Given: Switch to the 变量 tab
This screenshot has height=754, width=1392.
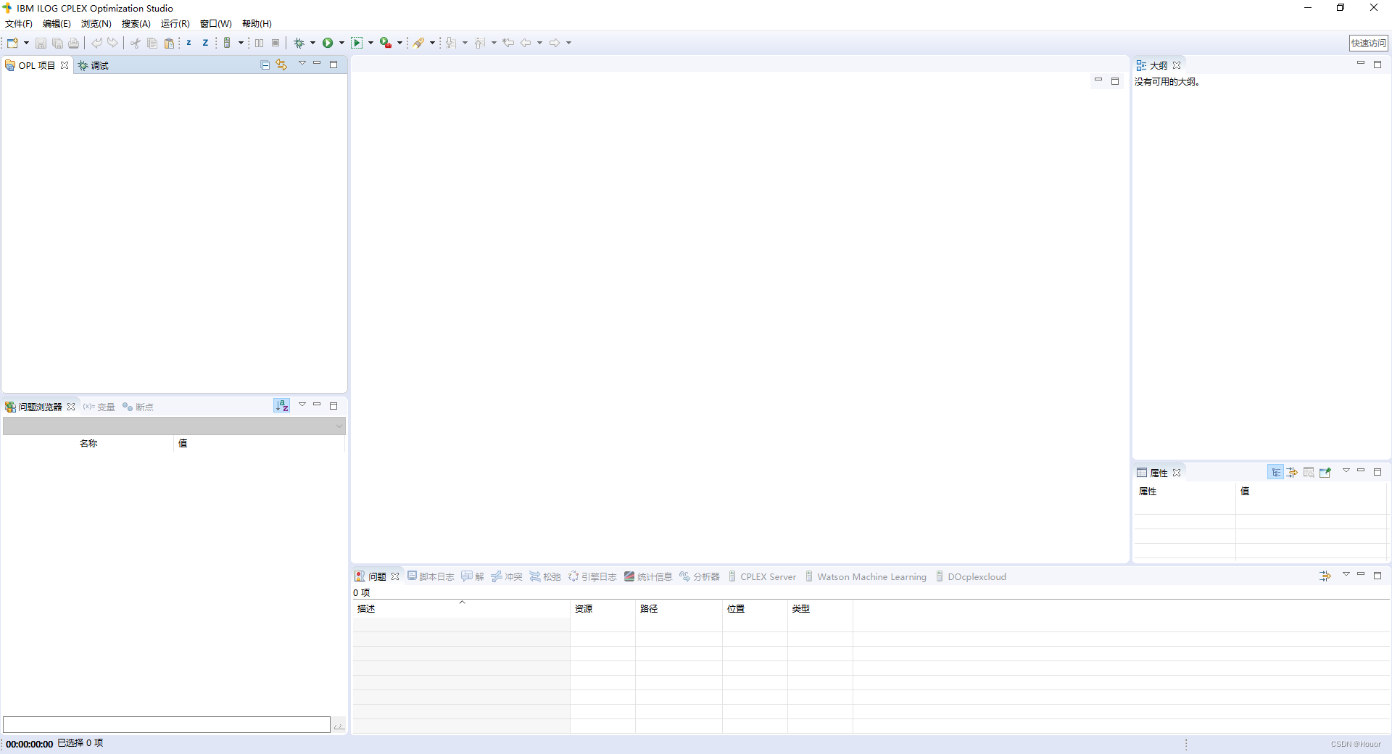Looking at the screenshot, I should click(x=99, y=407).
